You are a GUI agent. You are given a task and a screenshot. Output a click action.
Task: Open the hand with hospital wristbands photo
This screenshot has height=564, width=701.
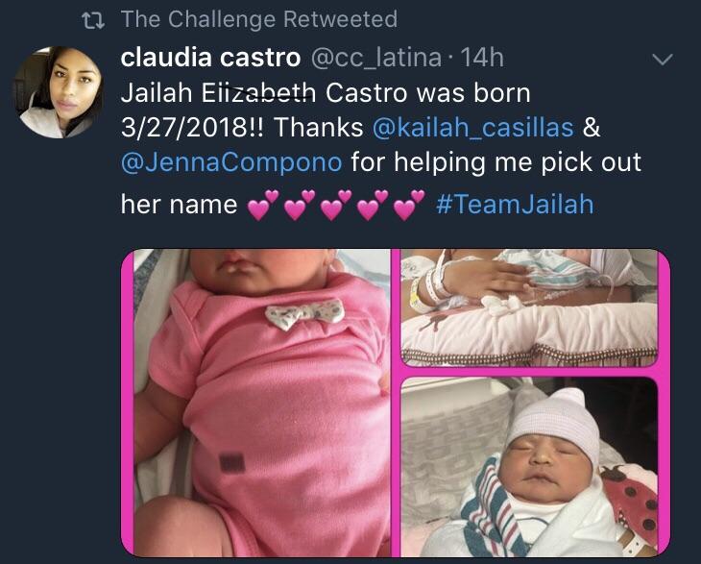[529, 308]
